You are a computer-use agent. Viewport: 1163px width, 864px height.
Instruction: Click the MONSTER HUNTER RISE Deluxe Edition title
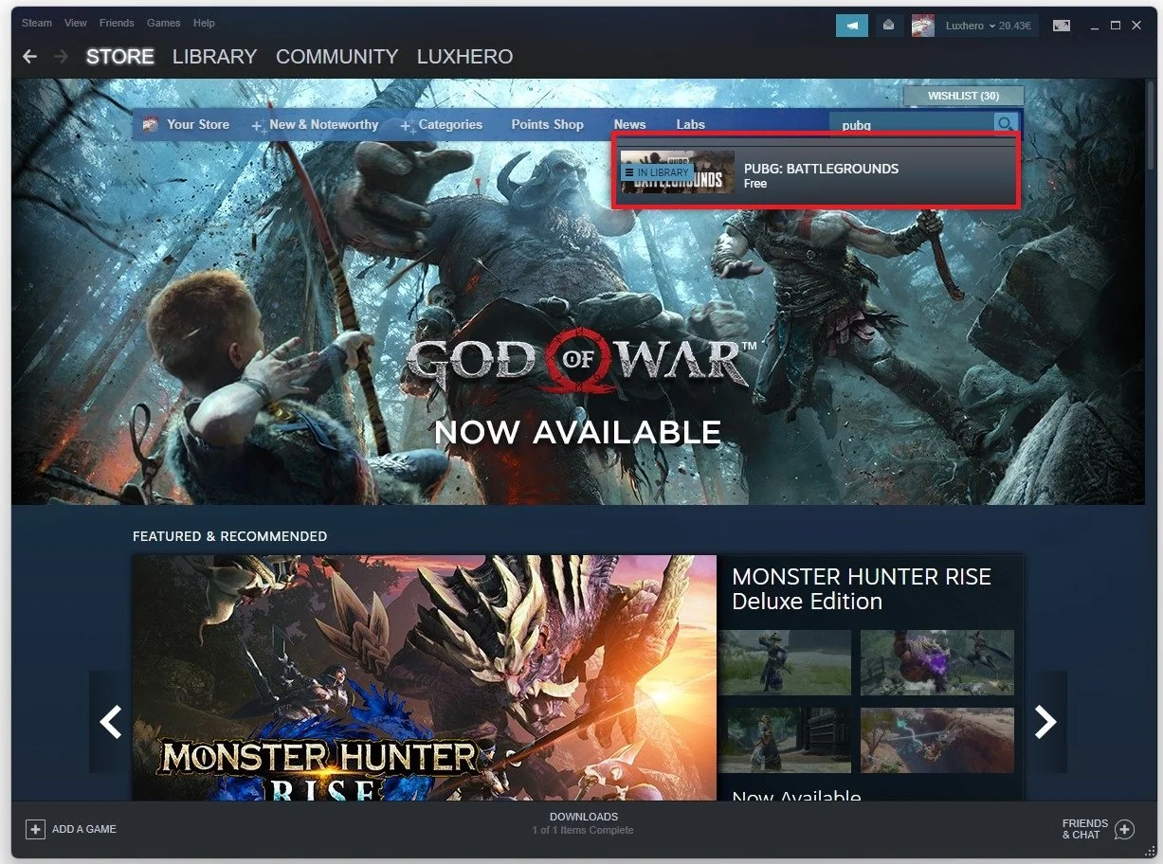pos(861,589)
